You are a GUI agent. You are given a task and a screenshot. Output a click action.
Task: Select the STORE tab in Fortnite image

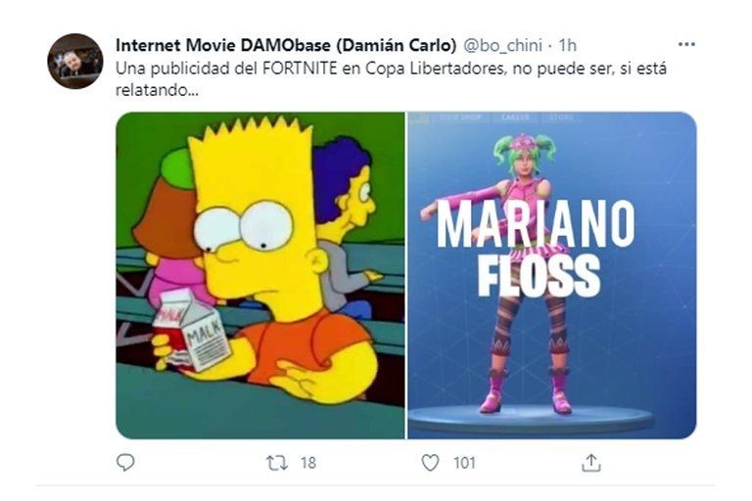[561, 117]
